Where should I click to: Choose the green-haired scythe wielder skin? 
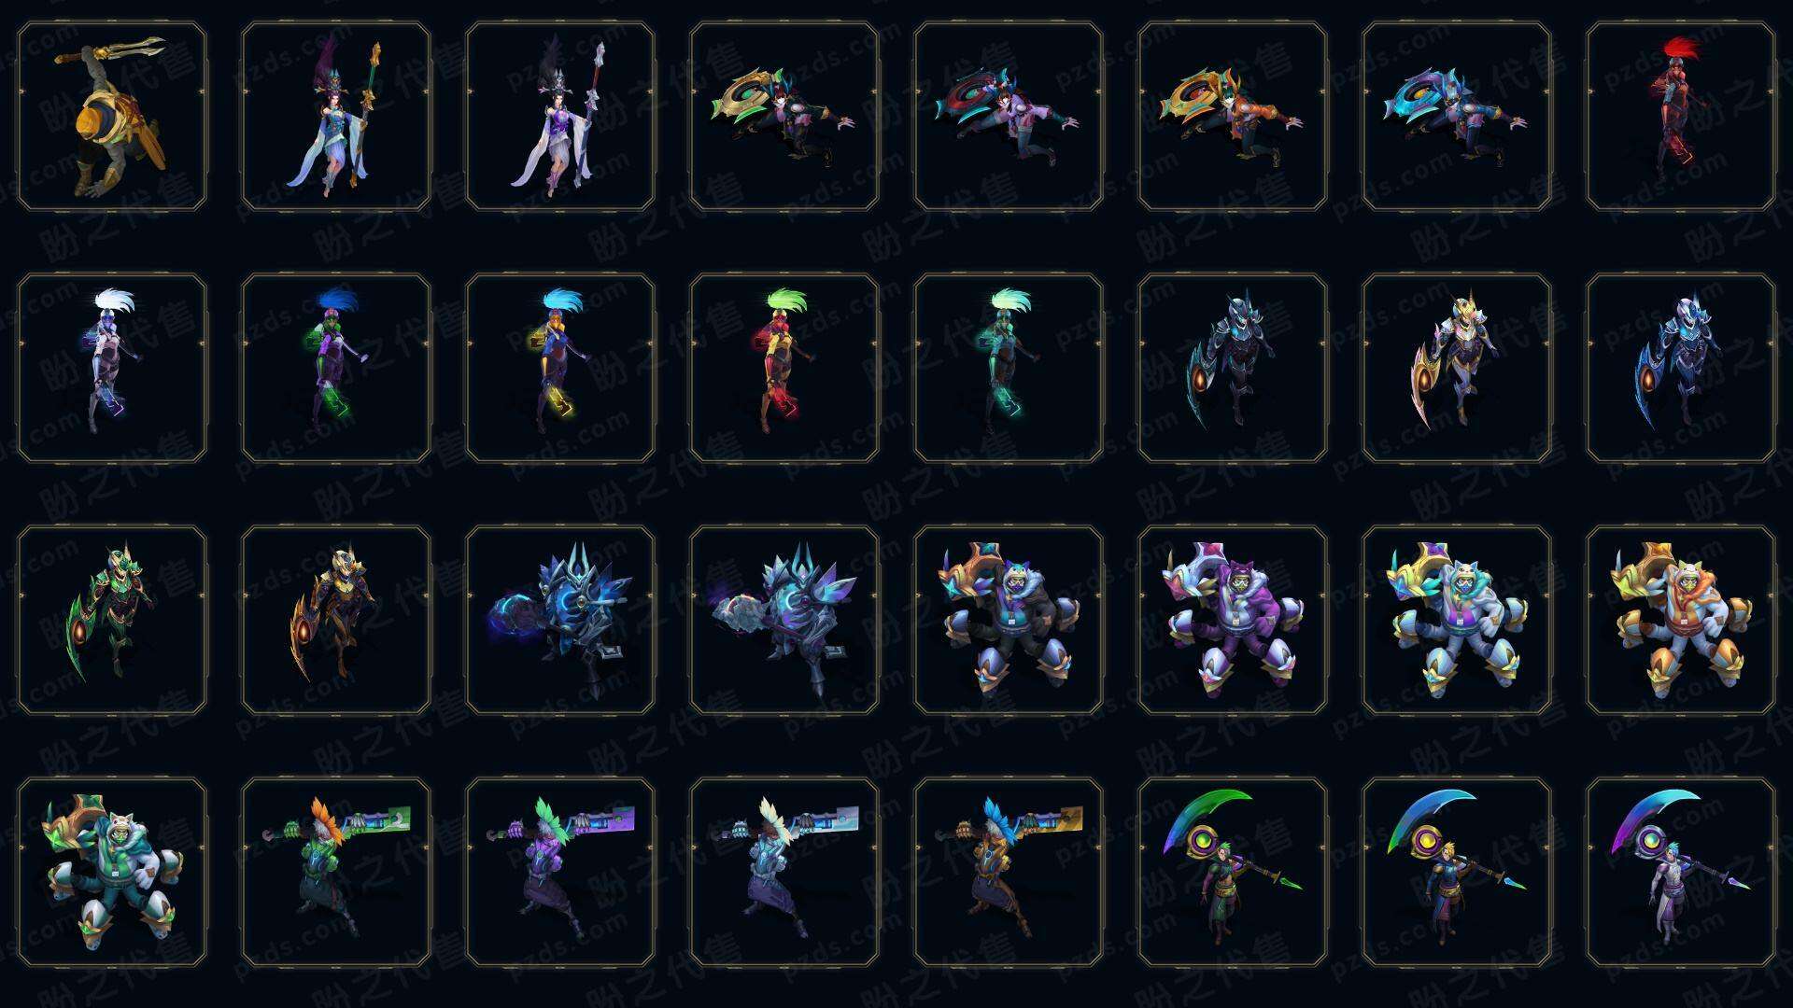pyautogui.click(x=1233, y=872)
